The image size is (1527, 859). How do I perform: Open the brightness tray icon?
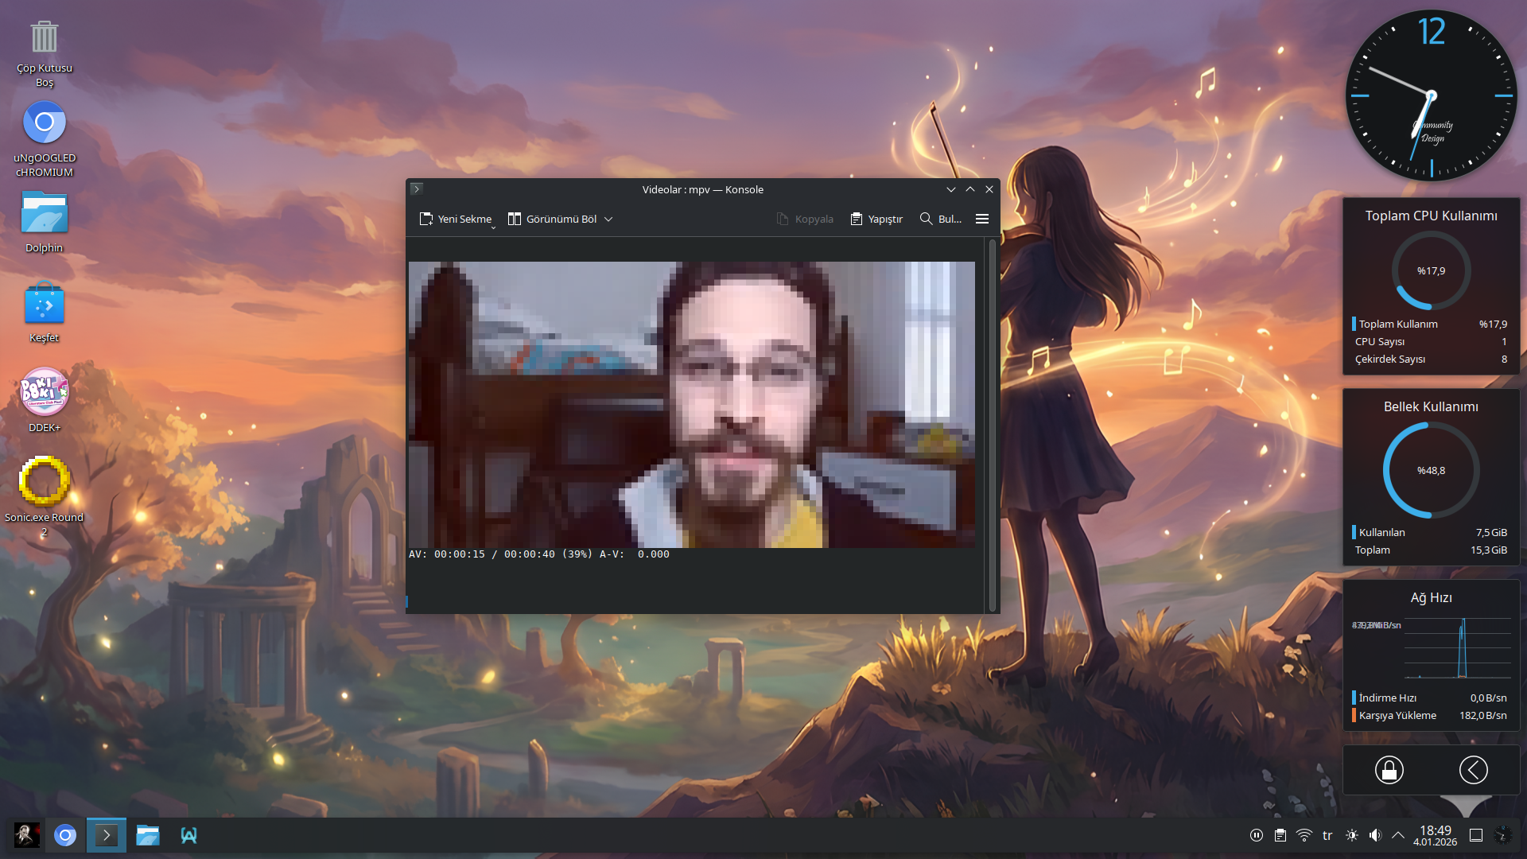click(1352, 835)
